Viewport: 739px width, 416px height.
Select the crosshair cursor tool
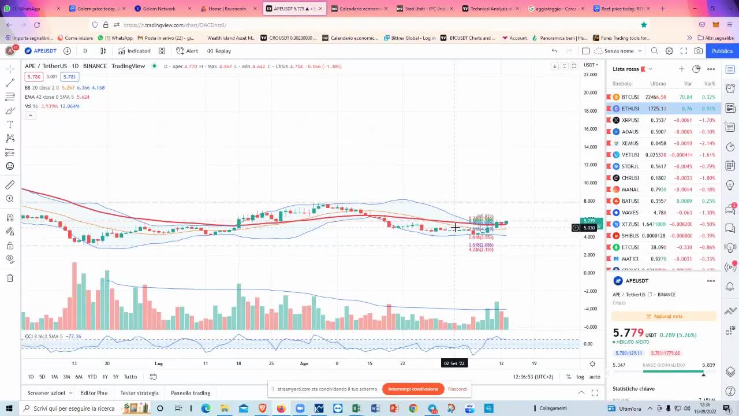[10, 69]
